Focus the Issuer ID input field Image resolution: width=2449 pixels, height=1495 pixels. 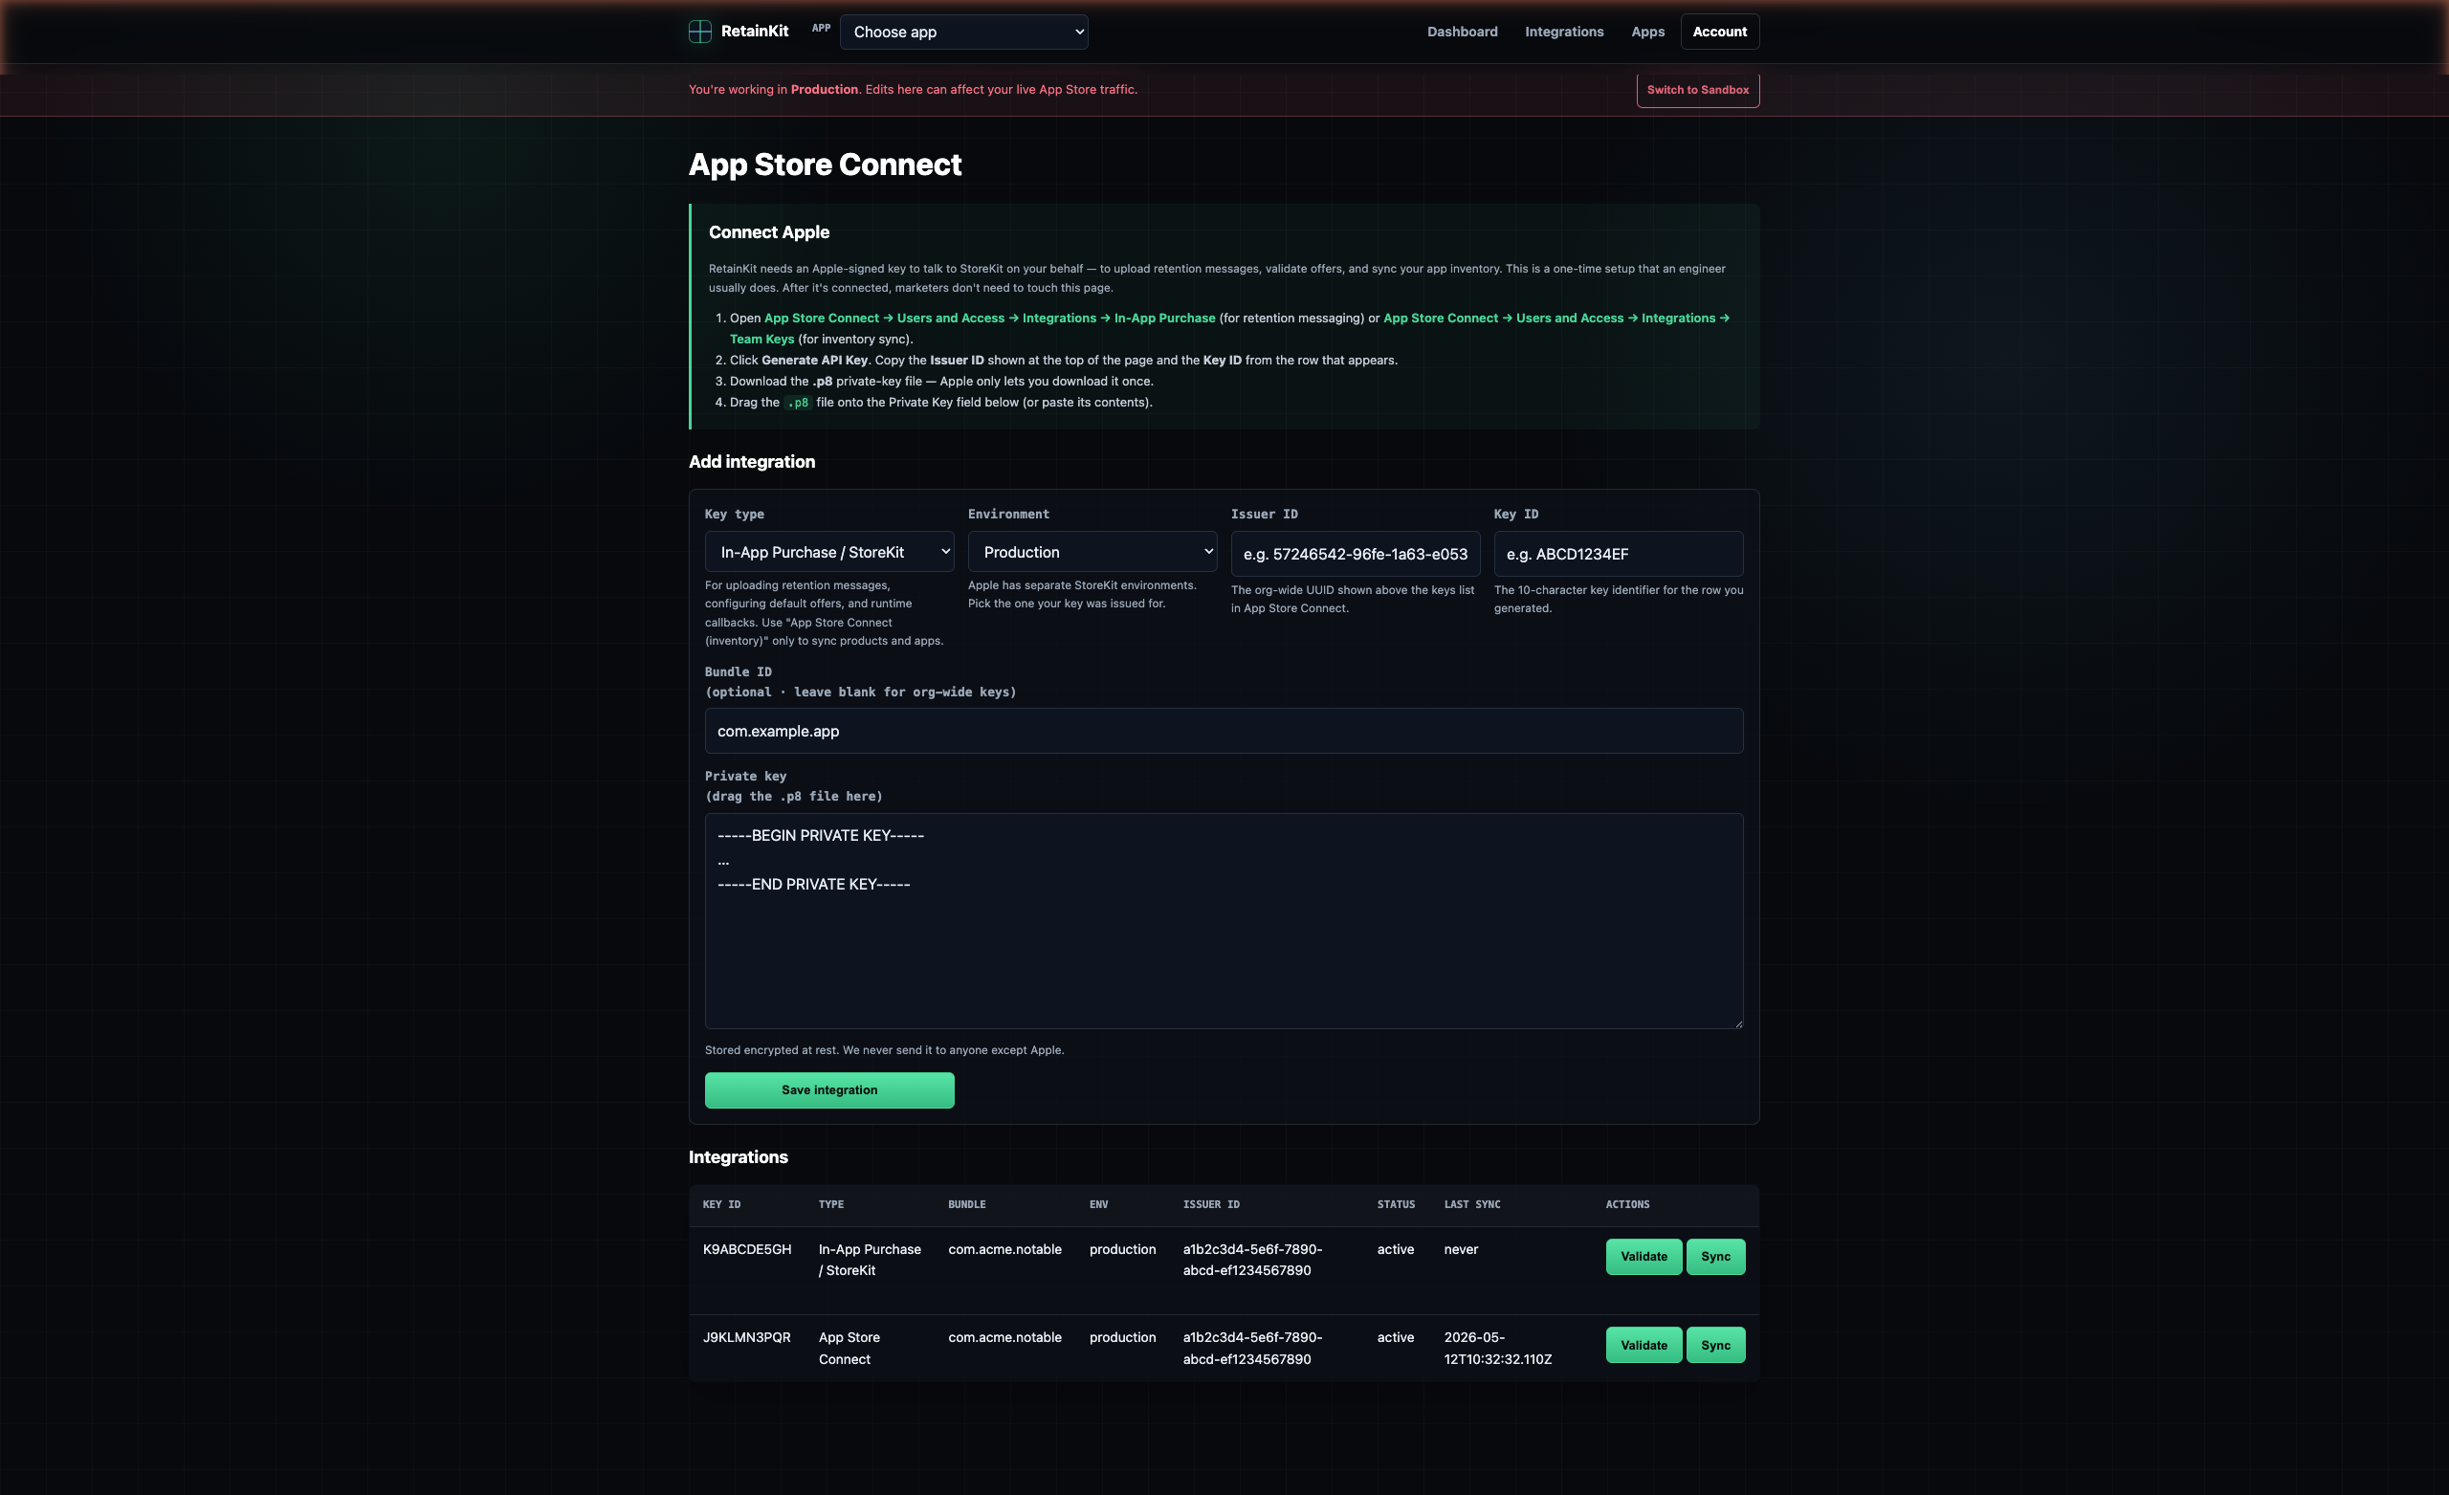pos(1355,554)
